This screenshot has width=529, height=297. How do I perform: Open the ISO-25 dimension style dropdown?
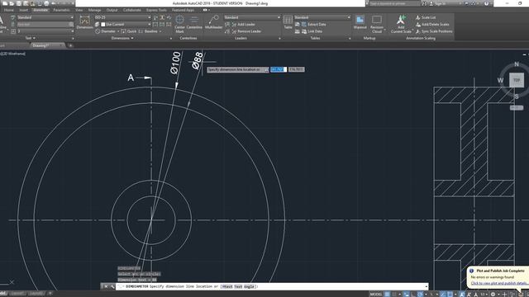point(122,17)
